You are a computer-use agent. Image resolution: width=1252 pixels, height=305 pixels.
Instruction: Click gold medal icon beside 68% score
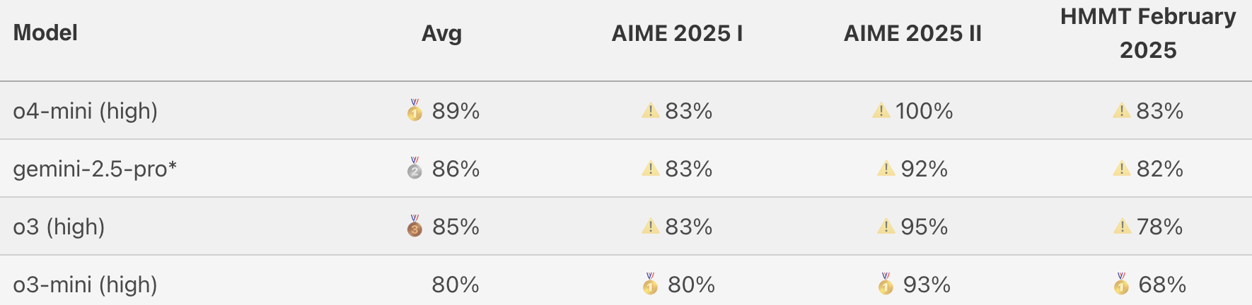[1121, 285]
